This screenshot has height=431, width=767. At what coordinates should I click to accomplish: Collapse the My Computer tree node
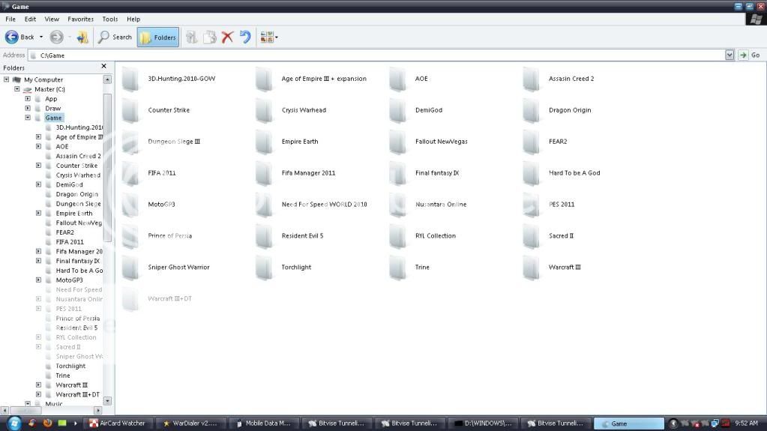pos(6,79)
